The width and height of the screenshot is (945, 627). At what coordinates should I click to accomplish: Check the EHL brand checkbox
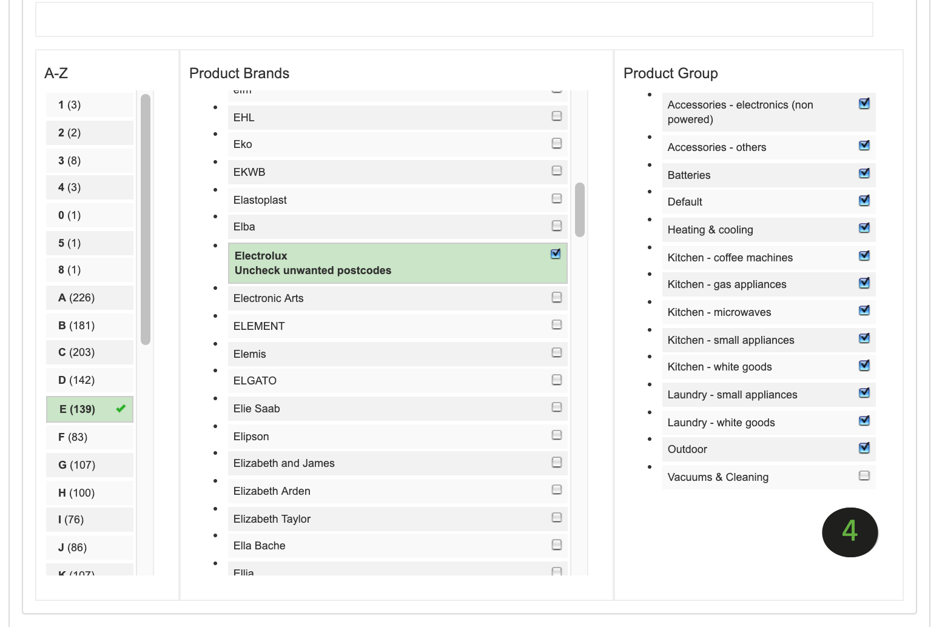[556, 116]
